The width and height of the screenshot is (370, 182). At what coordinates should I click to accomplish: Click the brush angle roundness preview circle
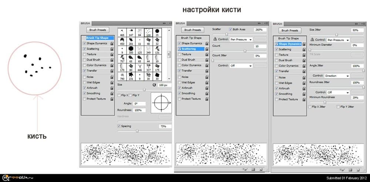tap(161, 103)
